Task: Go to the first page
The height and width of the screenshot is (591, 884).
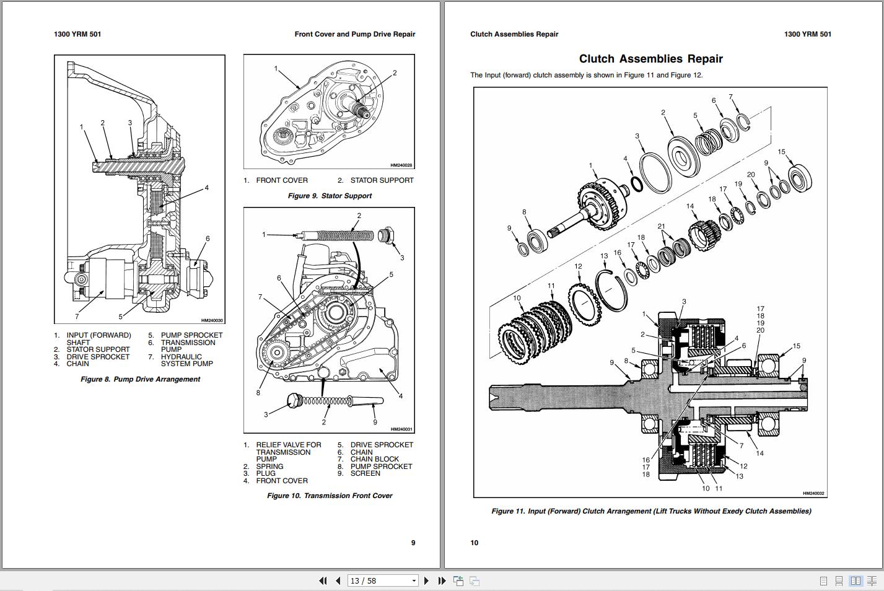Action: (x=323, y=580)
